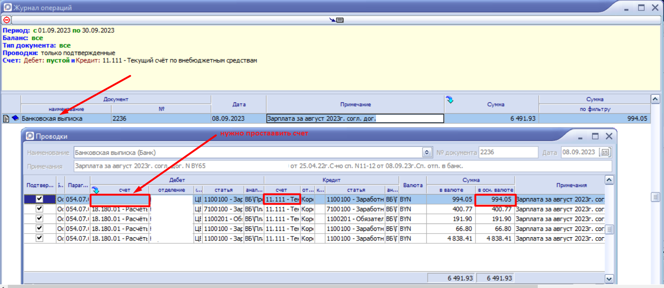Click the red stop icon under title bar
This screenshot has width=664, height=288.
tap(6, 20)
